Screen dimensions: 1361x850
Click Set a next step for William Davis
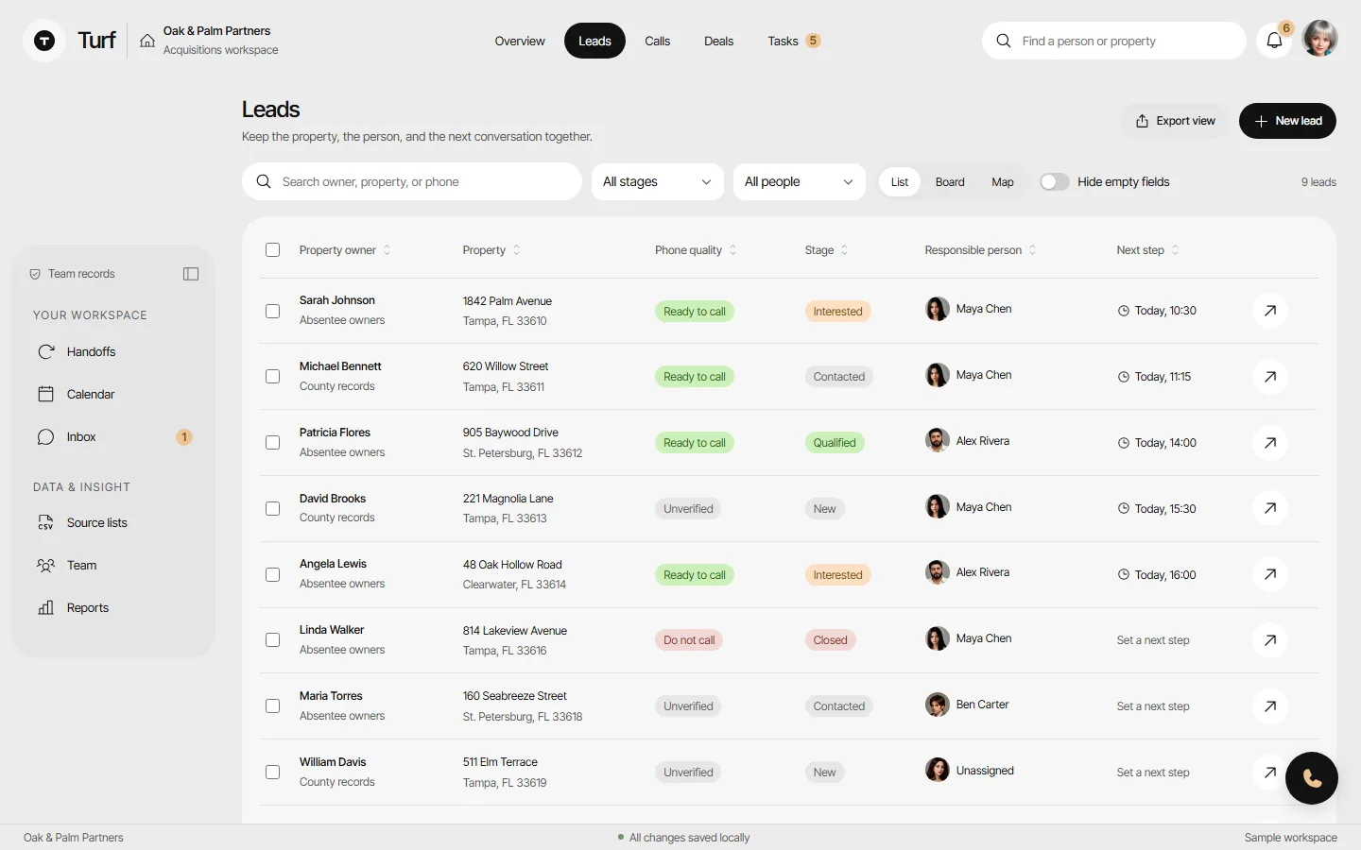[1153, 773]
